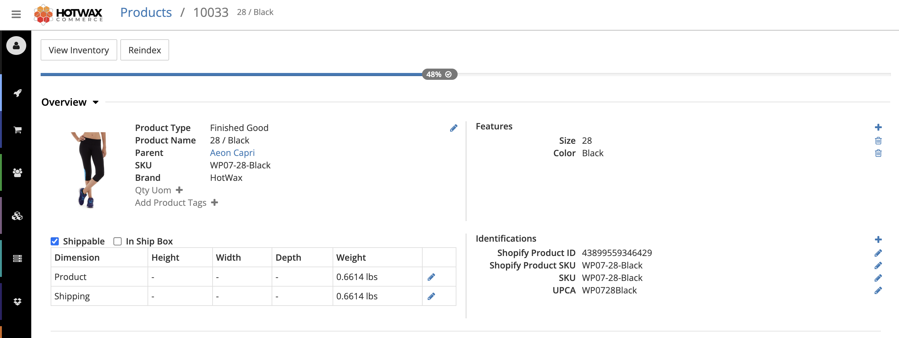Click the stacked cubes sidebar icon

tap(18, 216)
